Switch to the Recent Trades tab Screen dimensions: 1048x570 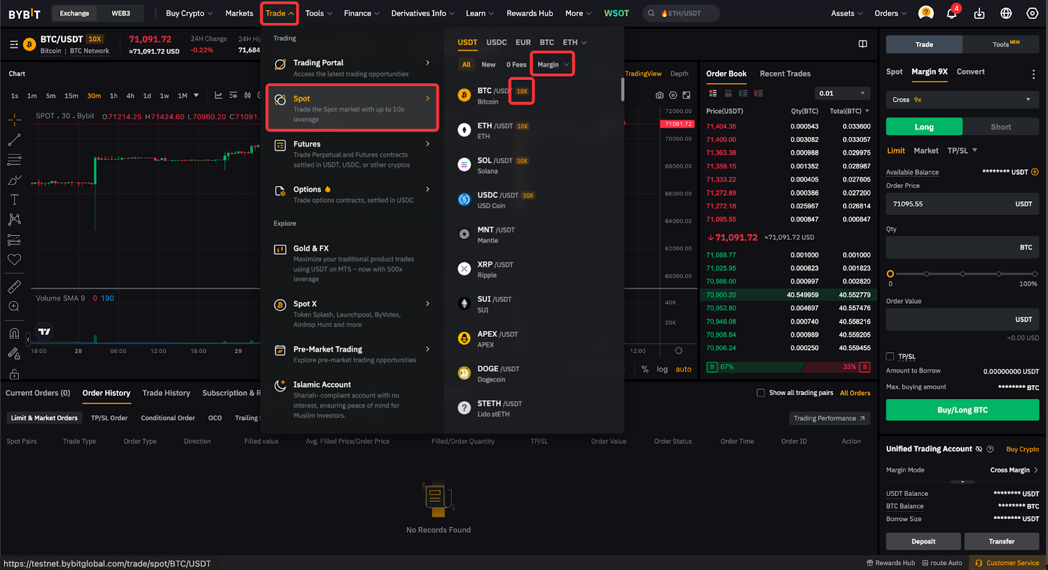click(x=785, y=74)
